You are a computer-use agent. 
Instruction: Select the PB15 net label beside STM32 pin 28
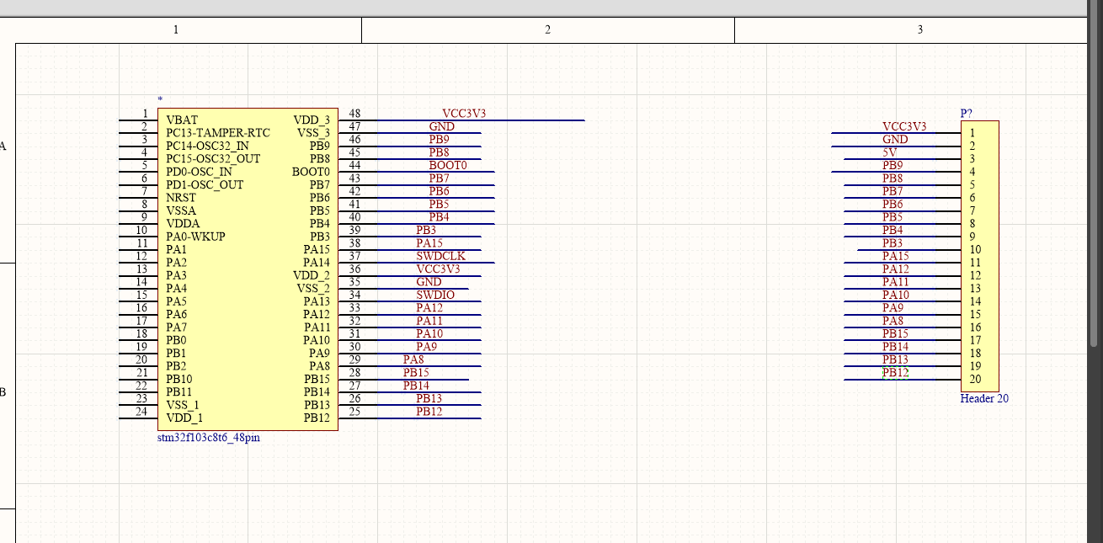[416, 373]
